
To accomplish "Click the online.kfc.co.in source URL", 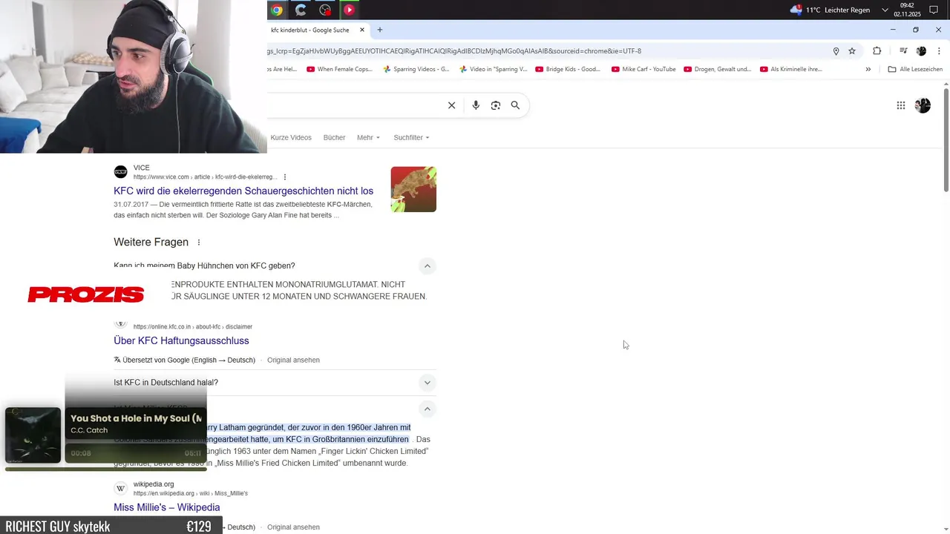I will [193, 326].
